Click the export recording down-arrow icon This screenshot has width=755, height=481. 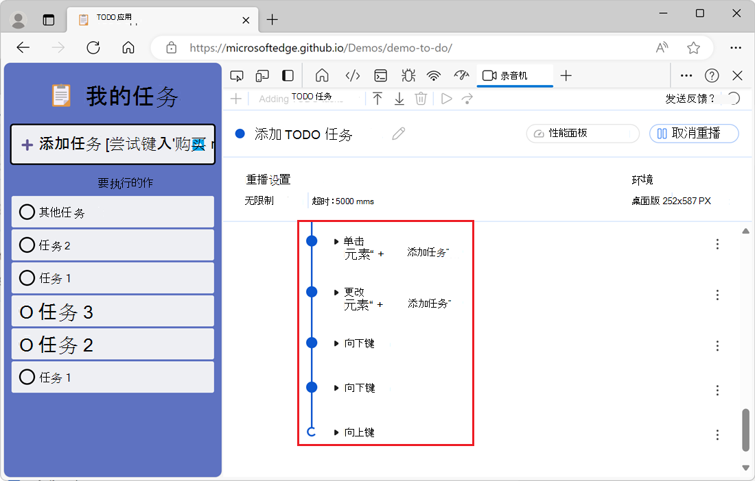399,99
